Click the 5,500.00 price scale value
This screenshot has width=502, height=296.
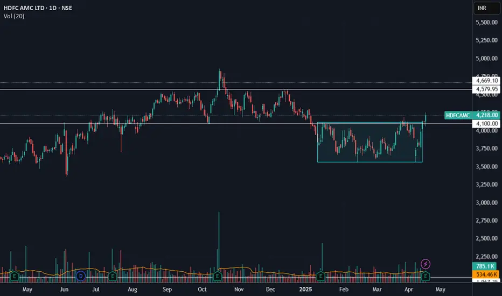tap(486, 23)
